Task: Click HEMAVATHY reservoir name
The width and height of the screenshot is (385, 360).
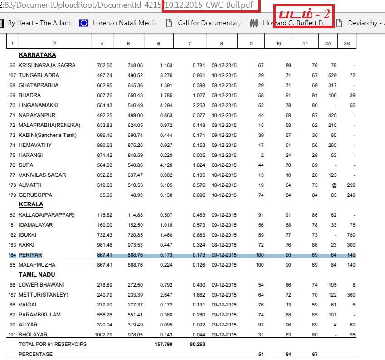Action: [x=35, y=145]
